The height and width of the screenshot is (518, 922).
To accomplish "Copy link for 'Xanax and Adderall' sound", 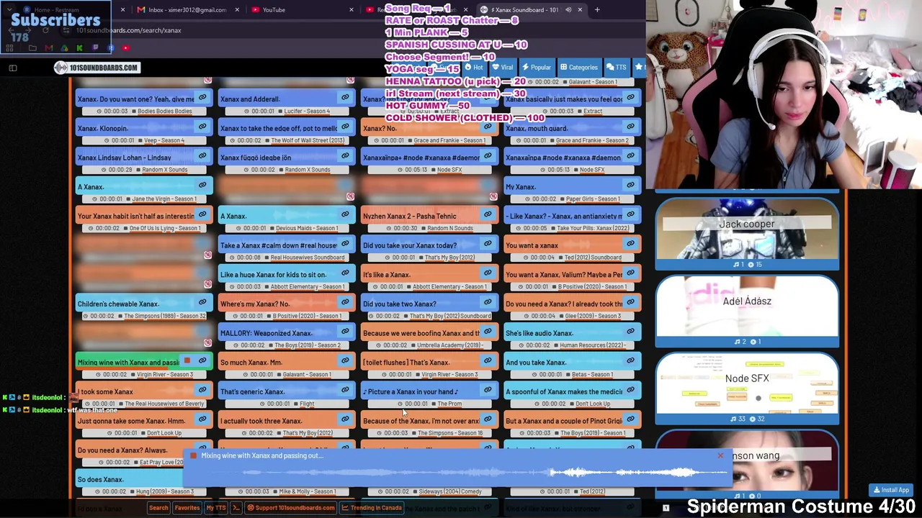I will click(345, 98).
